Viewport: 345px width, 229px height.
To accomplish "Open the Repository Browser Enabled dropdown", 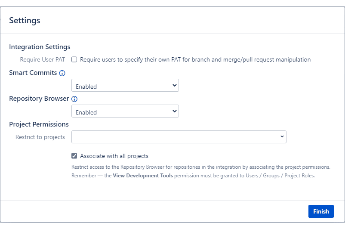I will 125,111.
